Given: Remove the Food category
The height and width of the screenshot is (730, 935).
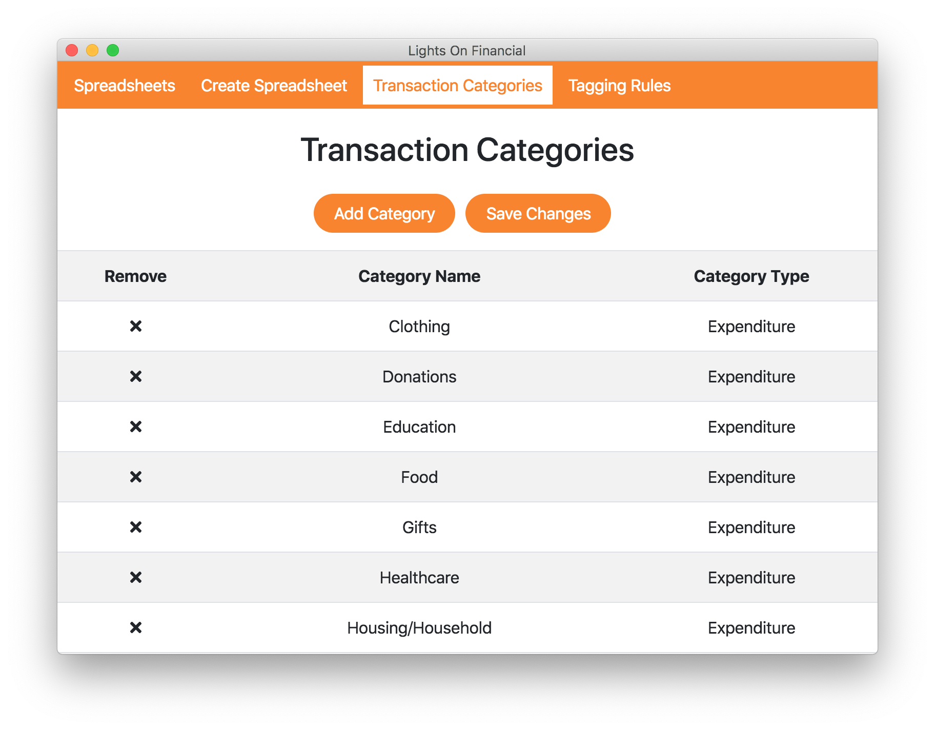Looking at the screenshot, I should [135, 477].
